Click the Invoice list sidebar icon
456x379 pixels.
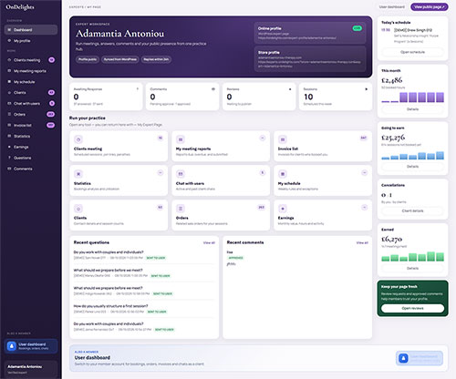click(9, 125)
